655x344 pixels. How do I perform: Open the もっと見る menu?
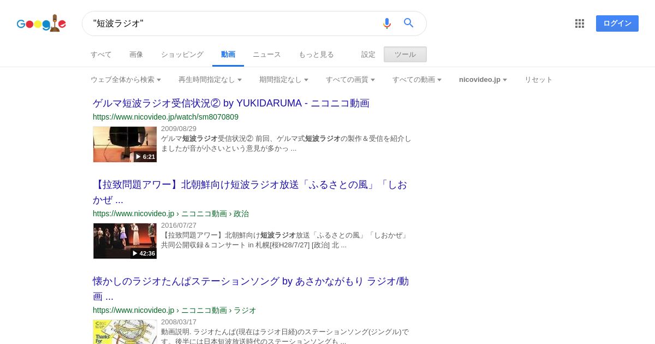click(x=316, y=55)
